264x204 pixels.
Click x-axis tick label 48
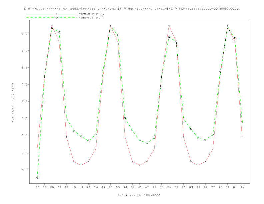point(154,187)
